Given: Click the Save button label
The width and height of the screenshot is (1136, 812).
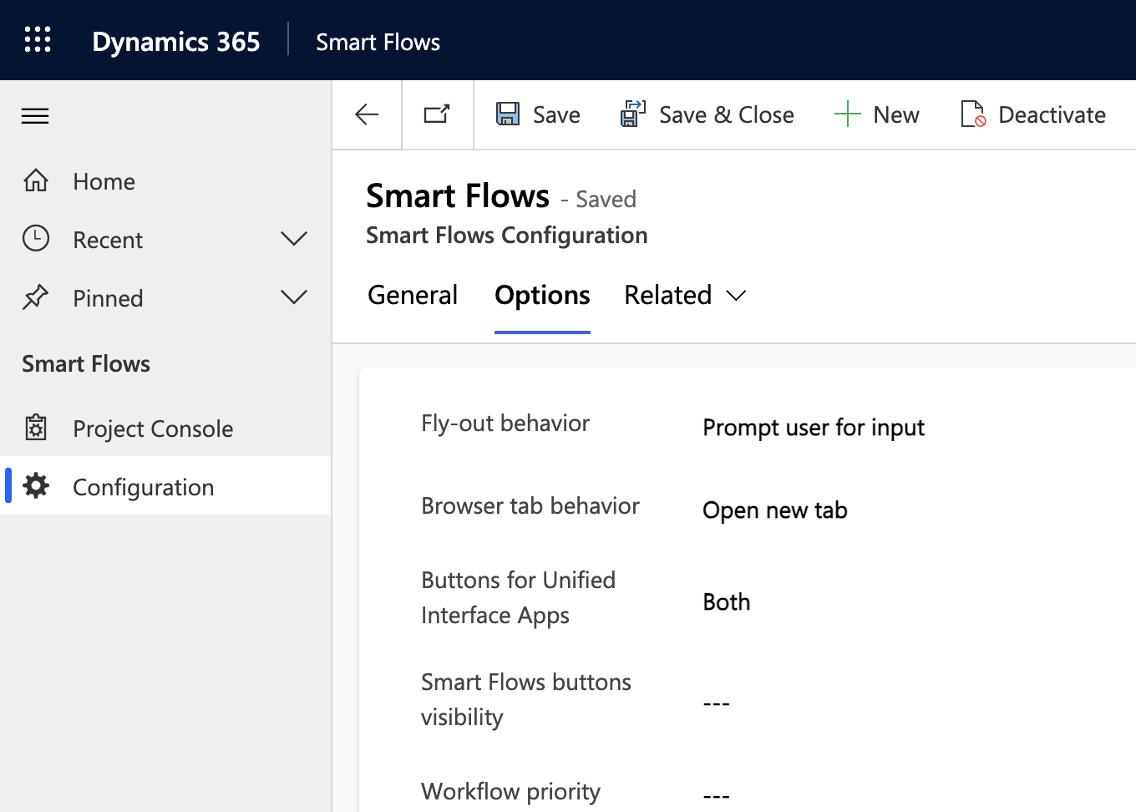Looking at the screenshot, I should (x=556, y=114).
